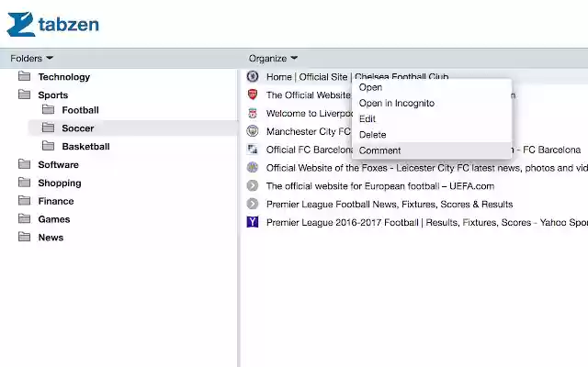
Task: Click the Leicester City Foxes favicon
Action: (253, 167)
